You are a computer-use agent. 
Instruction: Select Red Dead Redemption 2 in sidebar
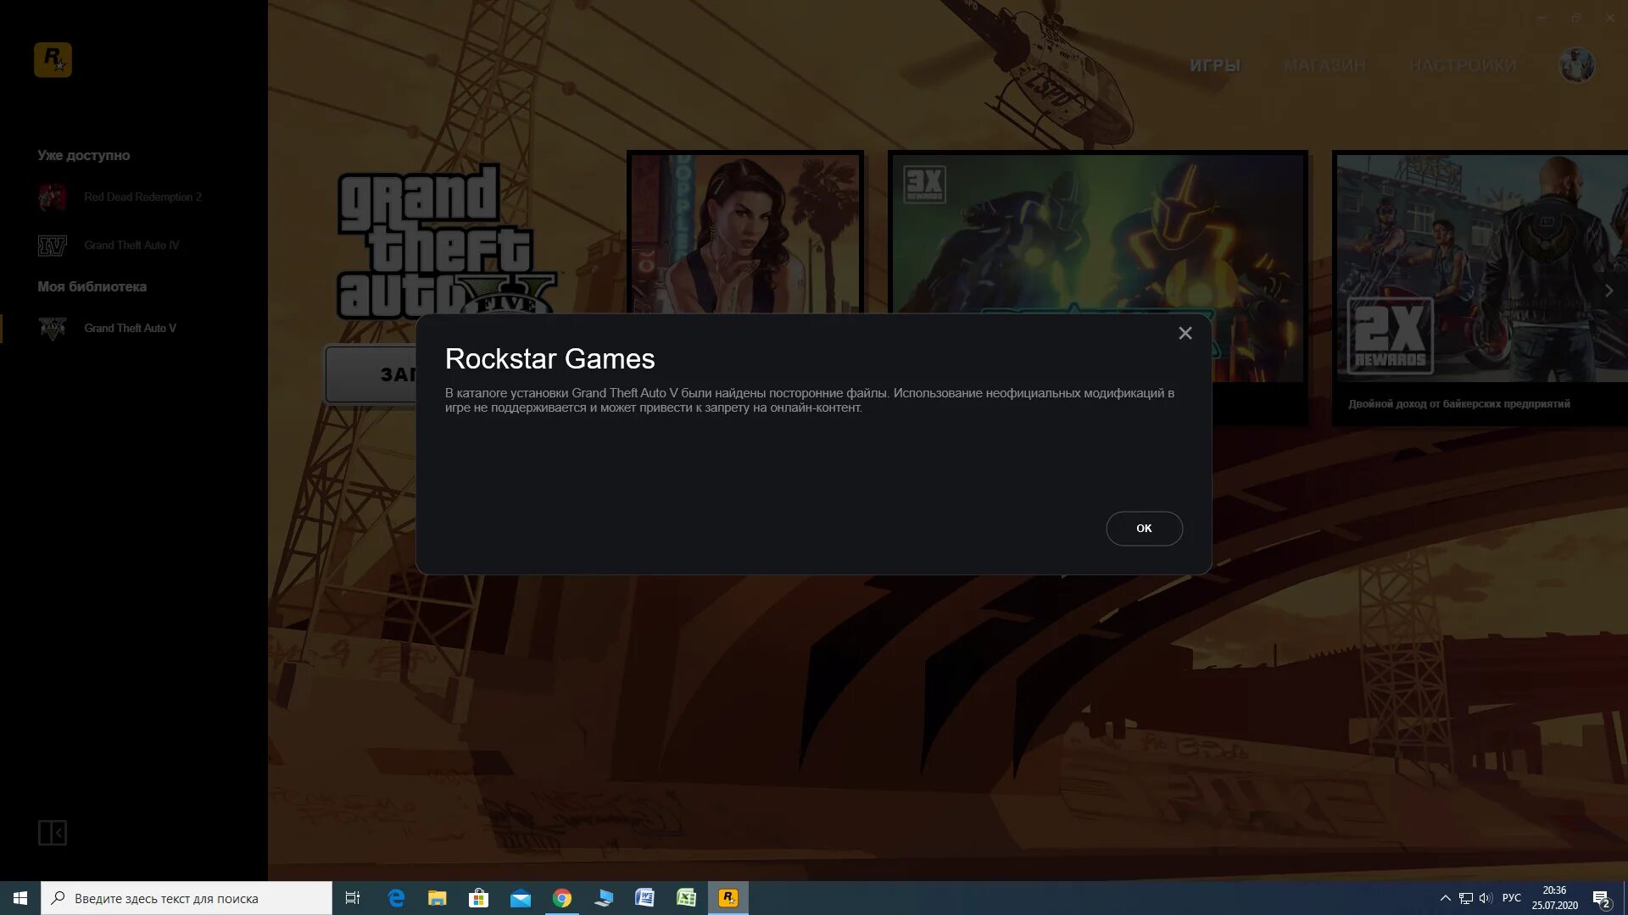pos(142,197)
